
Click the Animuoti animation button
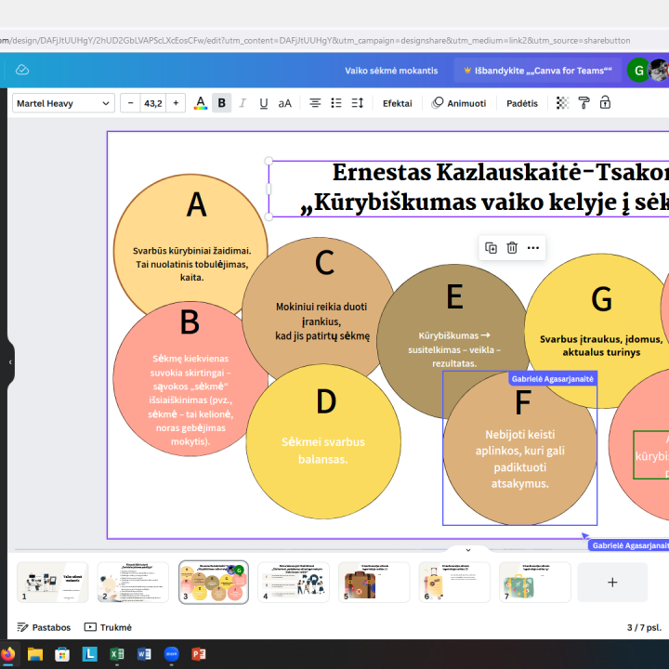click(459, 103)
